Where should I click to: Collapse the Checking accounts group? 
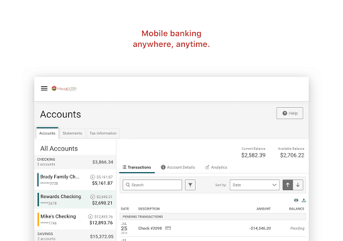75,162
